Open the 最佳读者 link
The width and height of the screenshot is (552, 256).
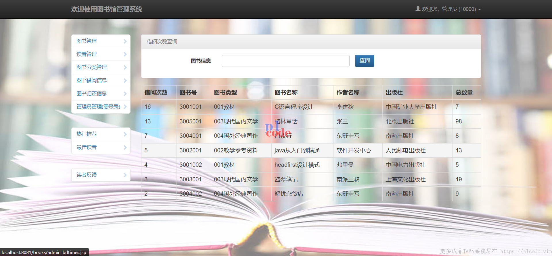click(x=101, y=147)
